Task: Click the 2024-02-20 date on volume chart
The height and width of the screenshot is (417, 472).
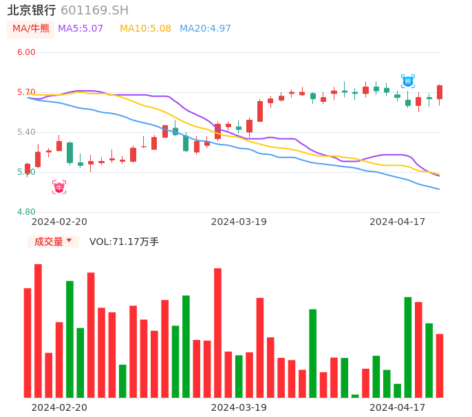Action: [x=59, y=407]
